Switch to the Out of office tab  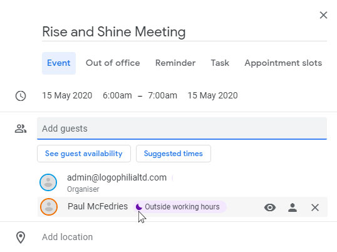tap(113, 63)
